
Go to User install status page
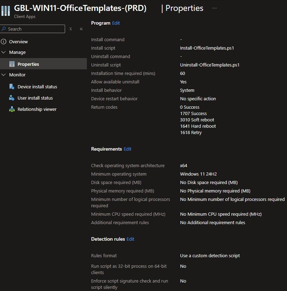click(35, 98)
